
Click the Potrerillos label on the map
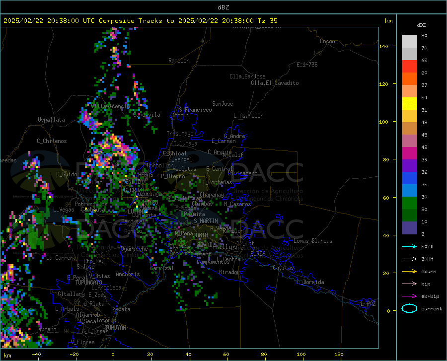click(91, 204)
